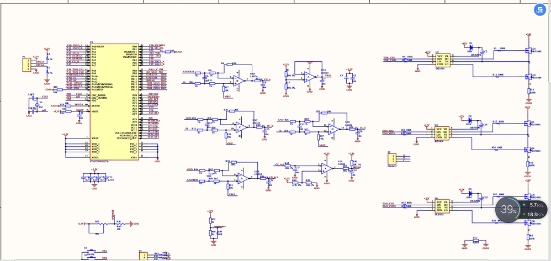Select the D4 diode symbol

[x=471, y=46]
